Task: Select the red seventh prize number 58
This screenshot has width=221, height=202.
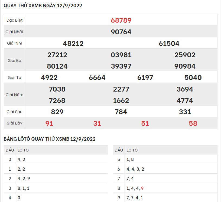Action: [193, 123]
